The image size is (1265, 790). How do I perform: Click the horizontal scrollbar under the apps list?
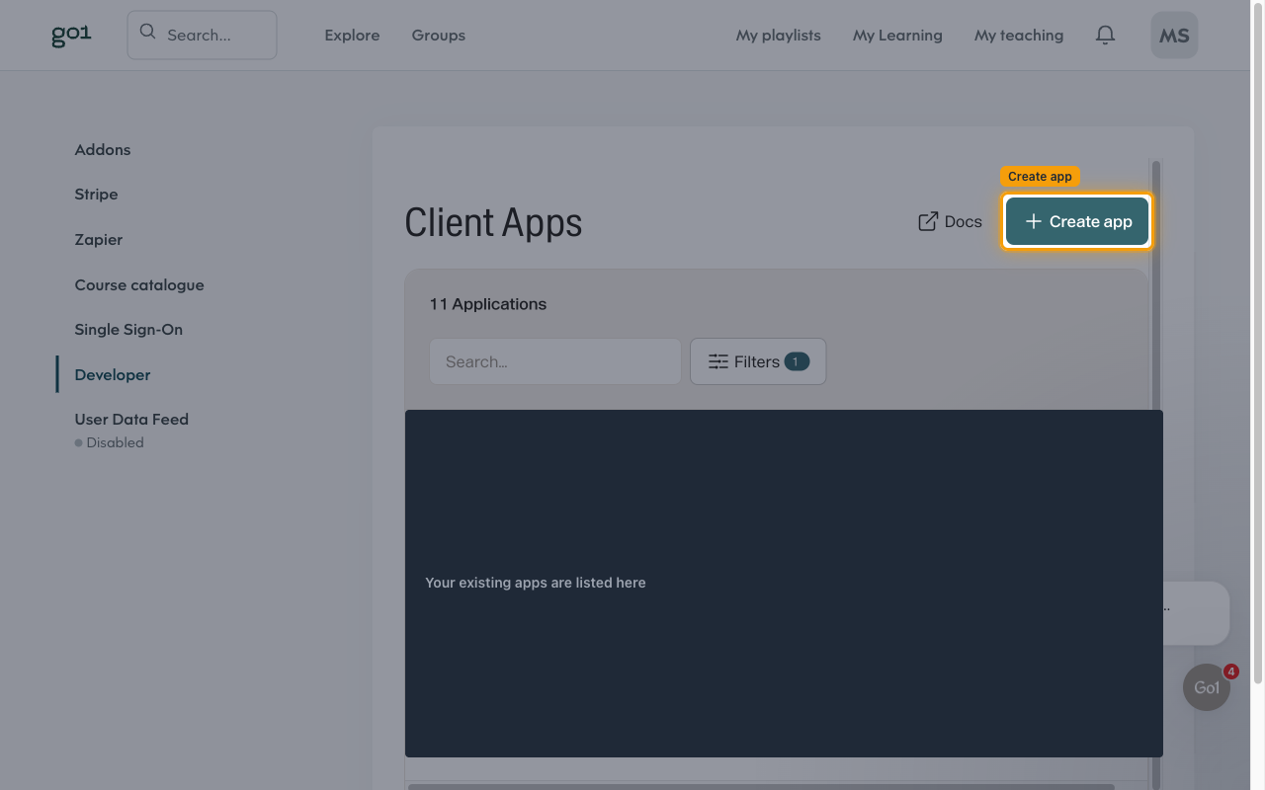(x=761, y=787)
